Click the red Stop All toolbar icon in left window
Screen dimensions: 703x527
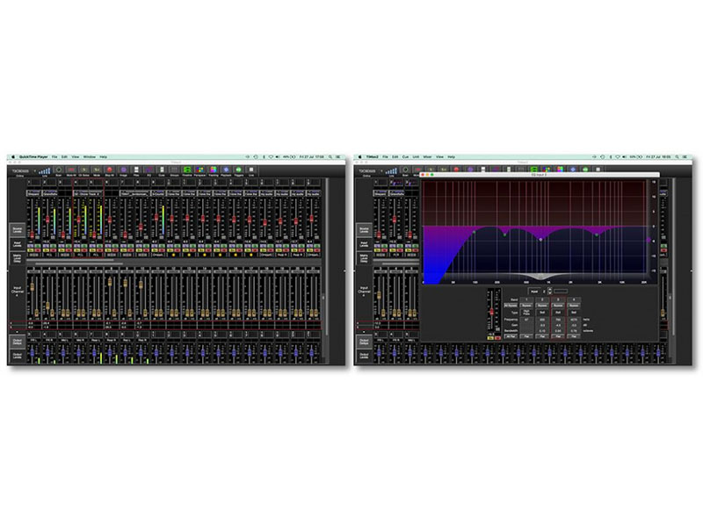pyautogui.click(x=109, y=170)
